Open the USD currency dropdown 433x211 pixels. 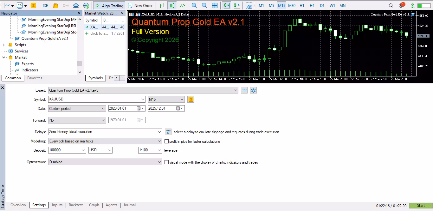coord(110,150)
